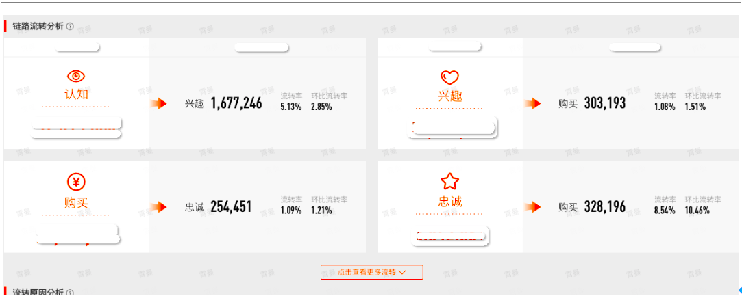Select the star icon above 忠诚
742x298 pixels.
449,181
